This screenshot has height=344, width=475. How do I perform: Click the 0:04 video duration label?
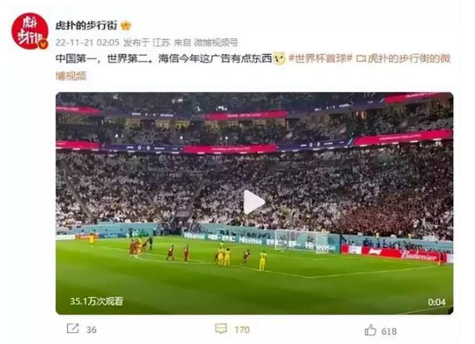[x=437, y=302]
